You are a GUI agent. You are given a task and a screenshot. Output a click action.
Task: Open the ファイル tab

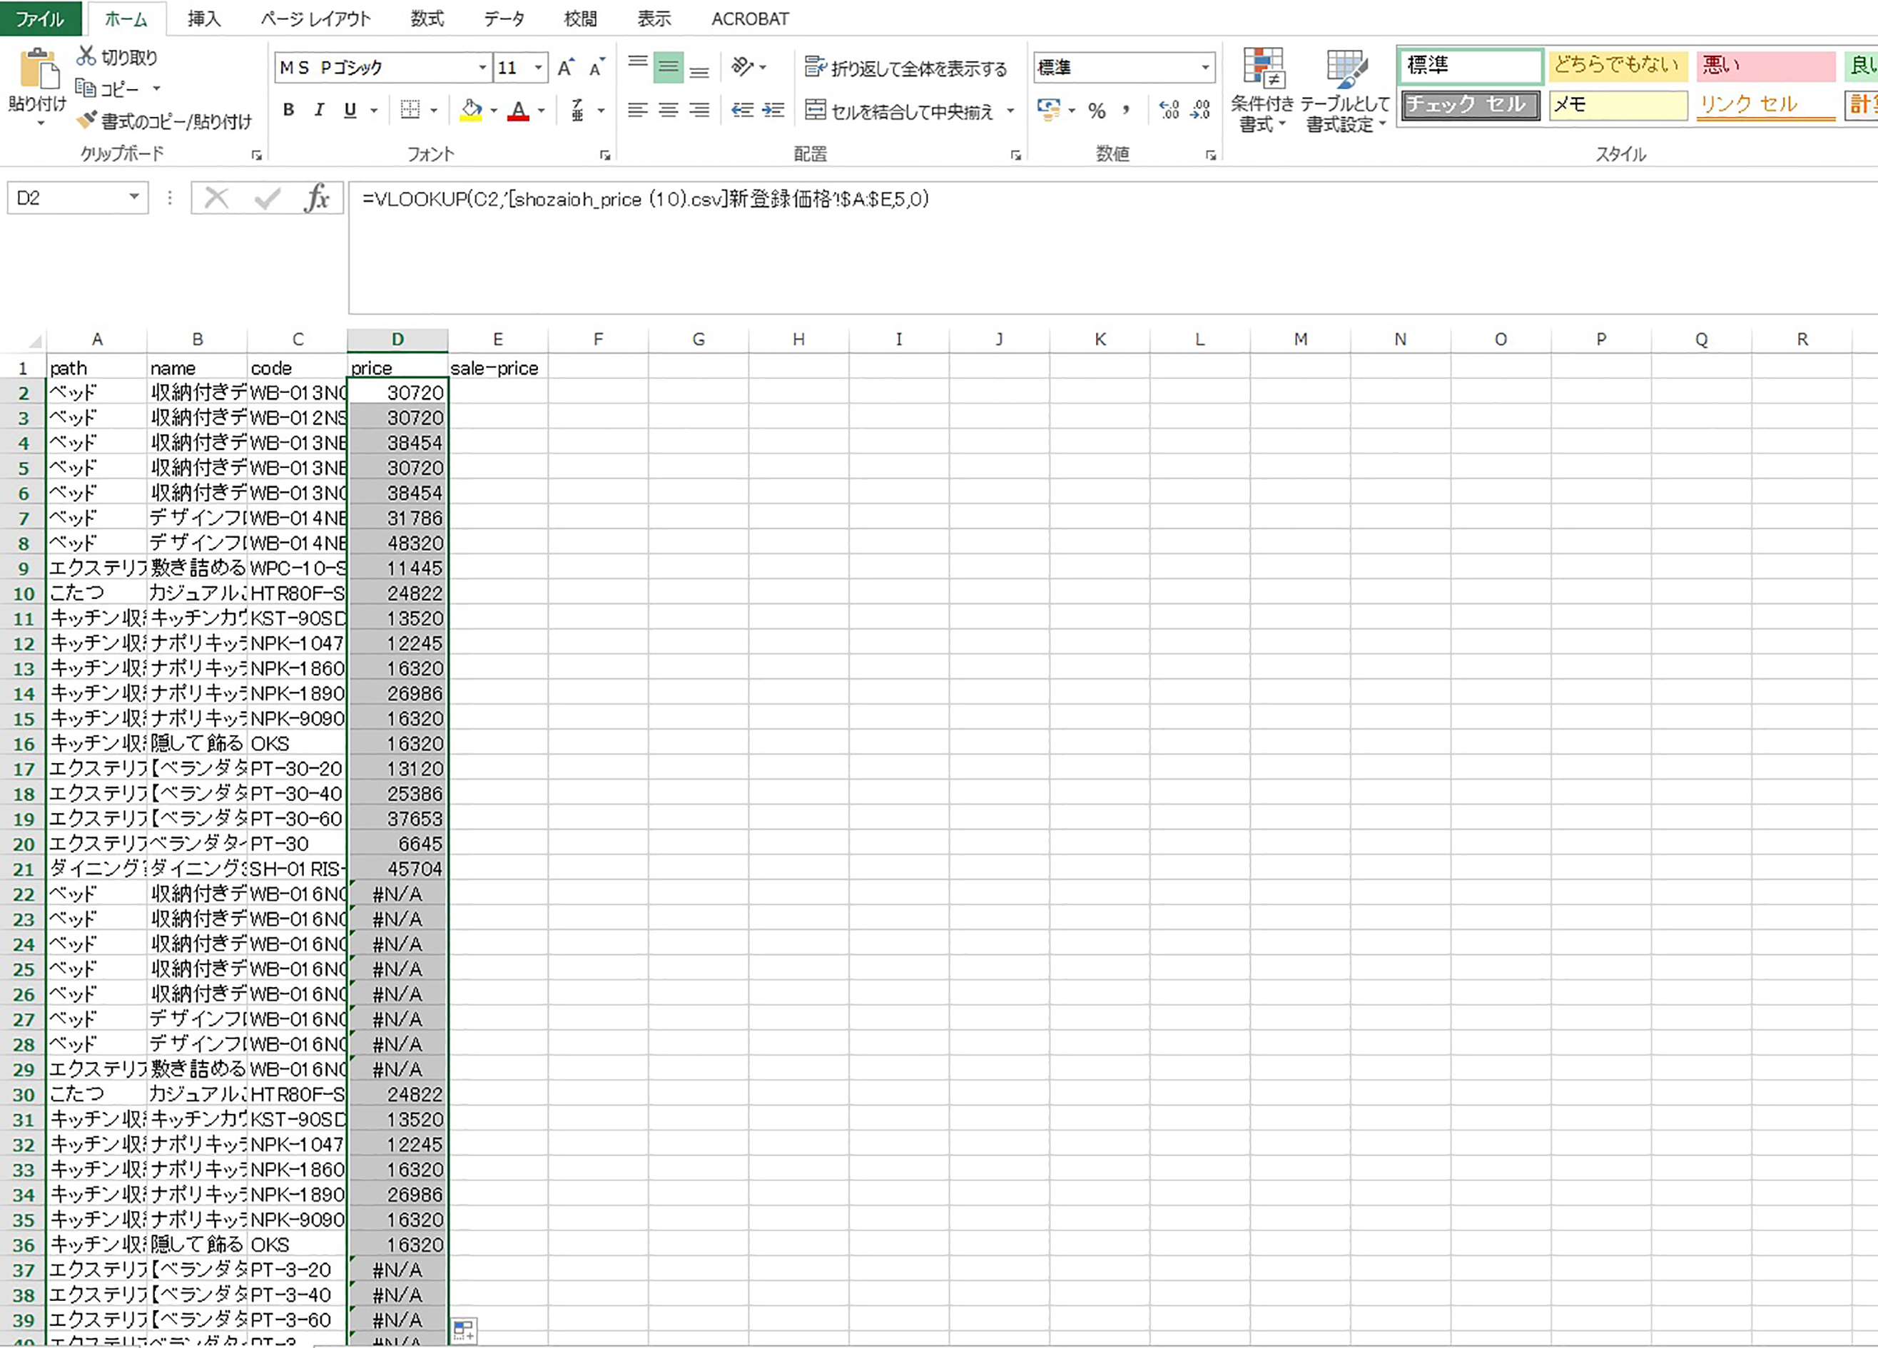[x=40, y=19]
